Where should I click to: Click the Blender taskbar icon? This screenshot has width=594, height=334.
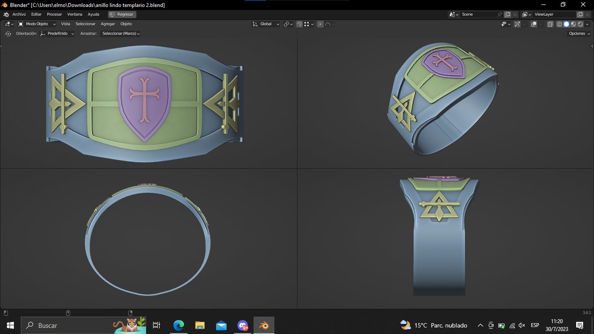(x=264, y=325)
